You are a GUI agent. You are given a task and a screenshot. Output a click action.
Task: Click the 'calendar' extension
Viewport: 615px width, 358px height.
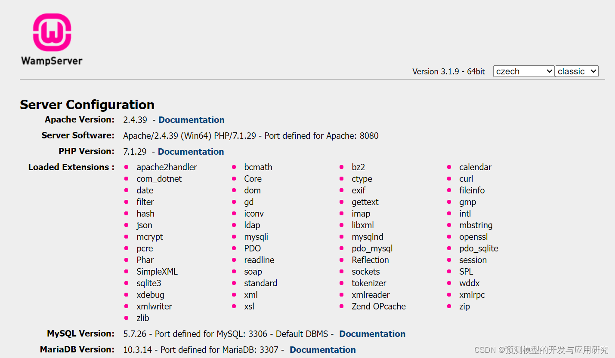(x=475, y=167)
